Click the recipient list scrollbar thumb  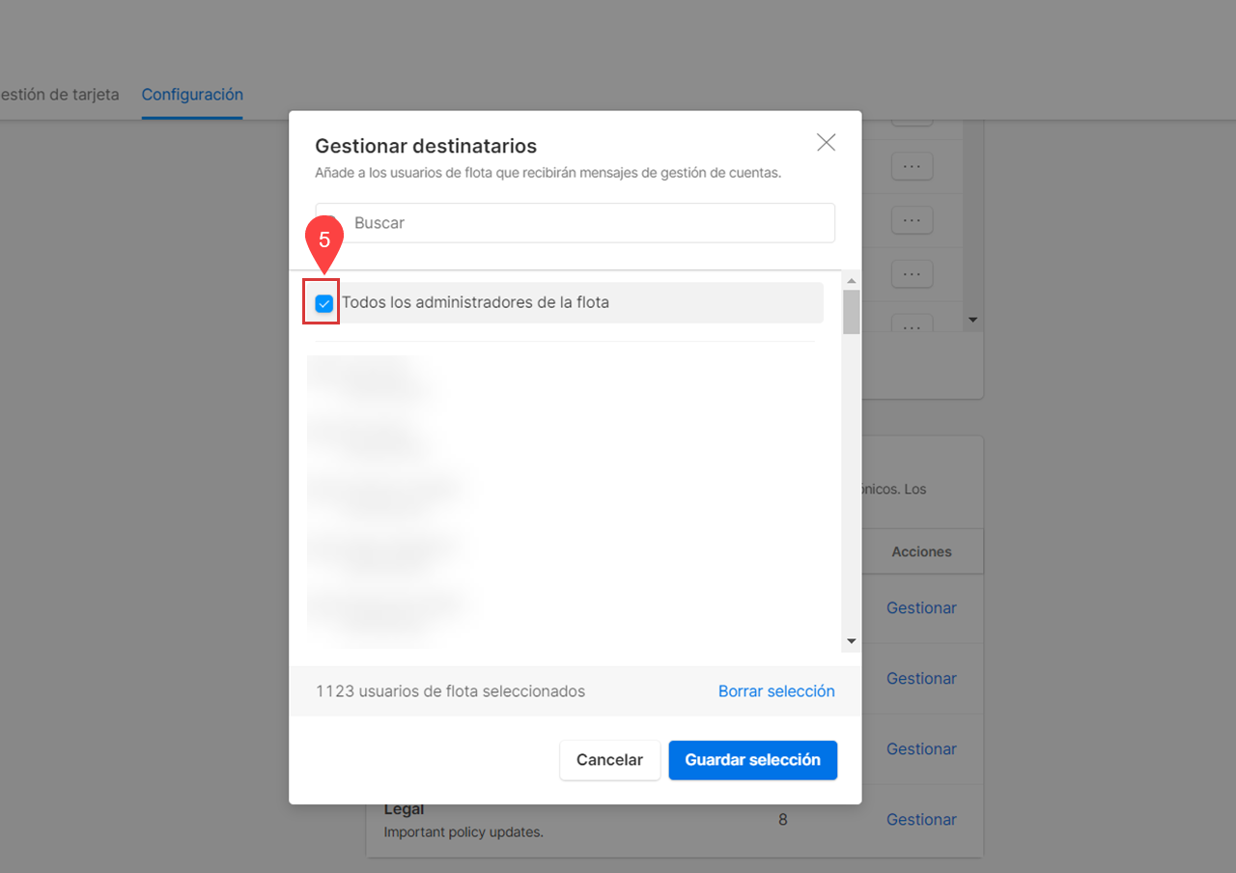851,312
